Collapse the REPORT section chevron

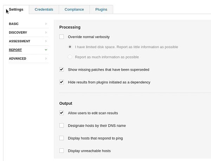coord(46,50)
